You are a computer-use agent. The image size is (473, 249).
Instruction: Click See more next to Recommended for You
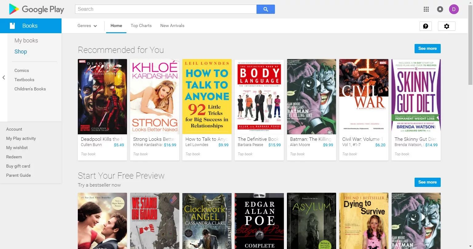pos(427,48)
